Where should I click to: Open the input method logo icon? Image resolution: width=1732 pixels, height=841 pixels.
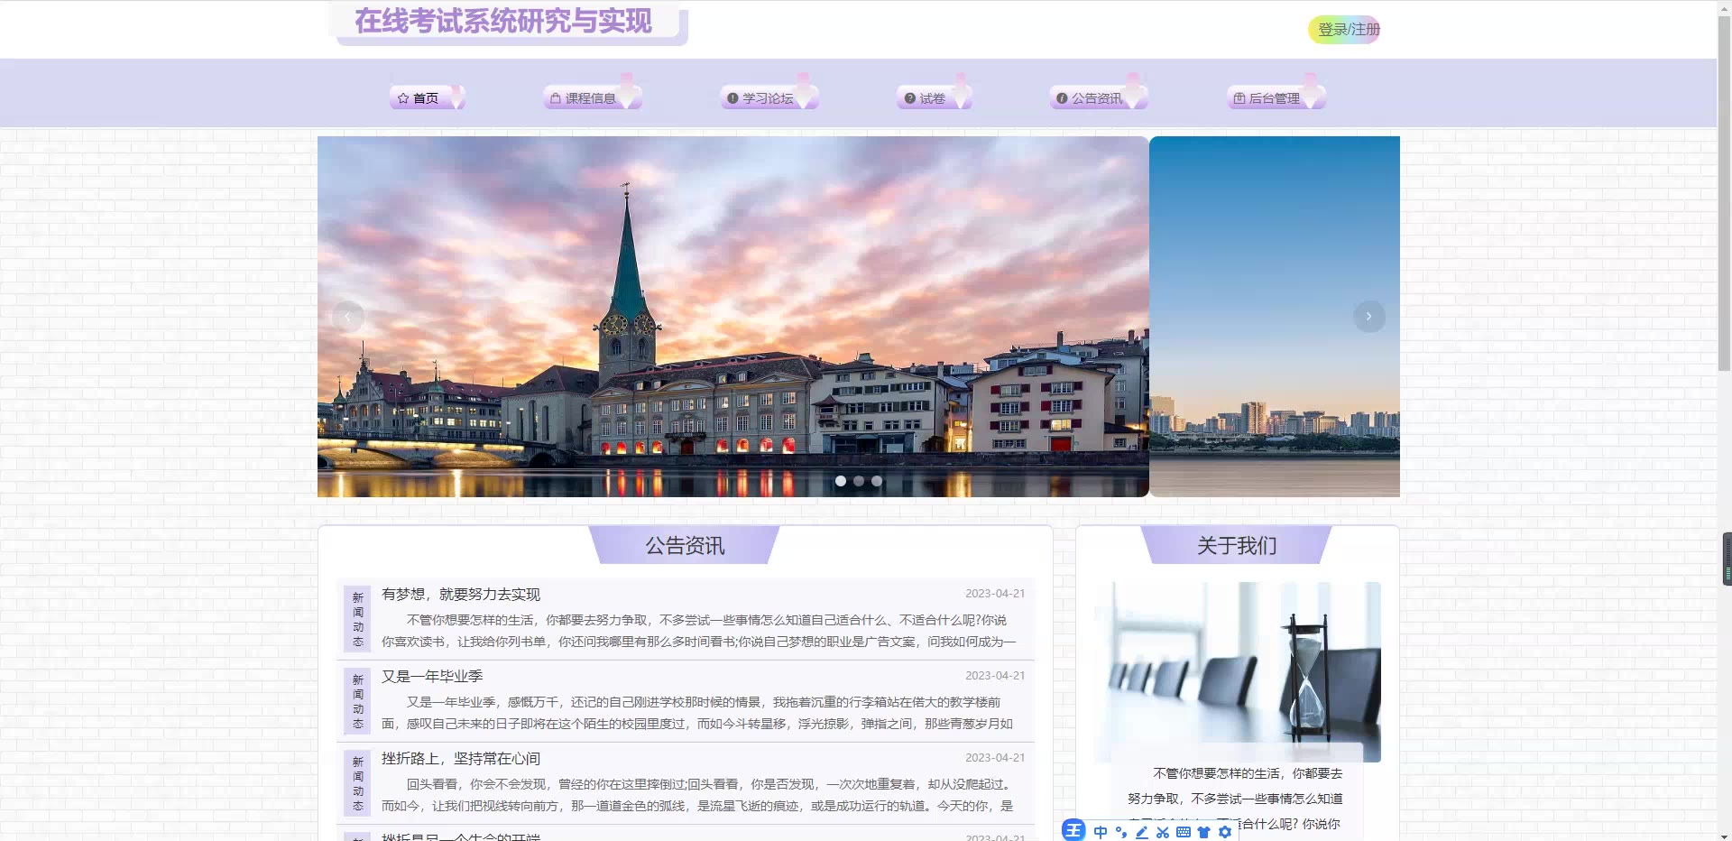(1073, 831)
